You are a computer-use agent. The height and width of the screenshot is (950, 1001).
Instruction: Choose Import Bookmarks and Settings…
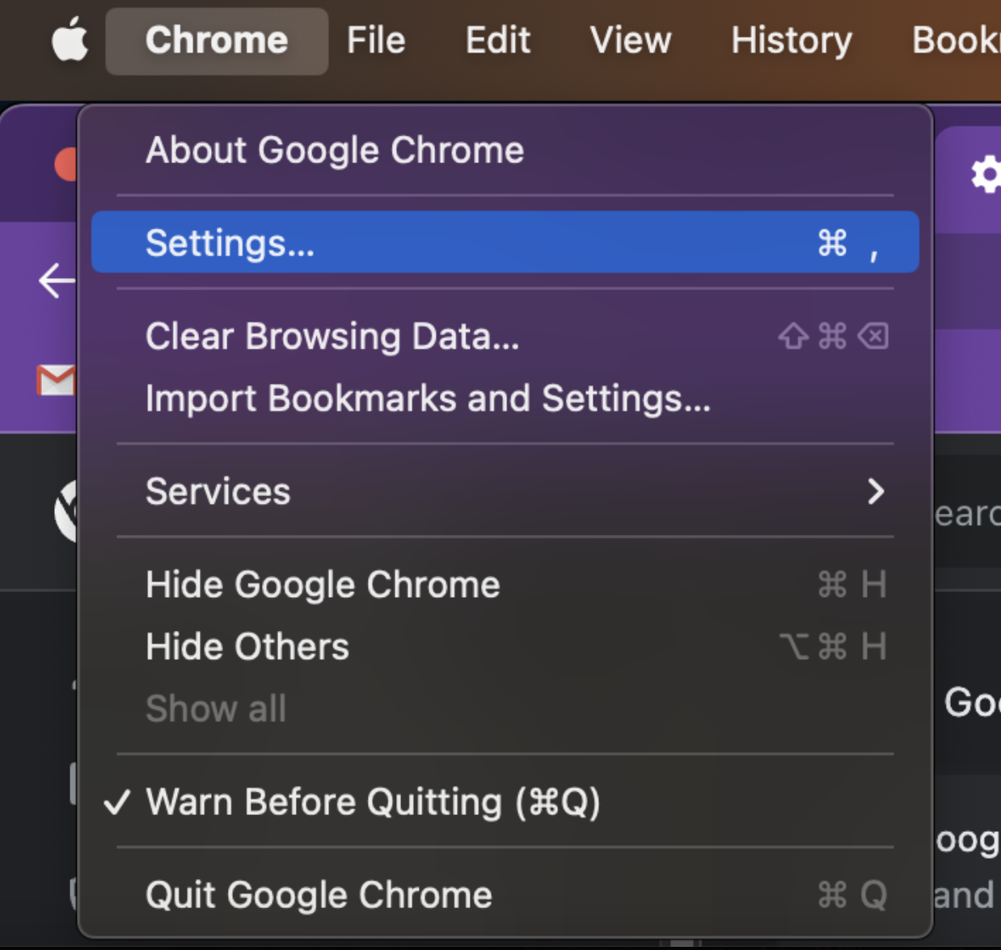click(505, 398)
